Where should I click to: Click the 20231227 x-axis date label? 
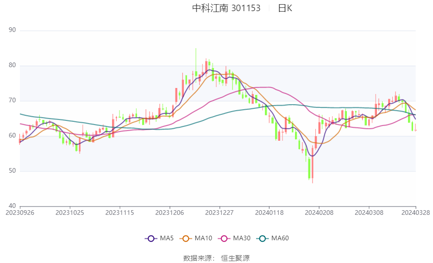220,213
